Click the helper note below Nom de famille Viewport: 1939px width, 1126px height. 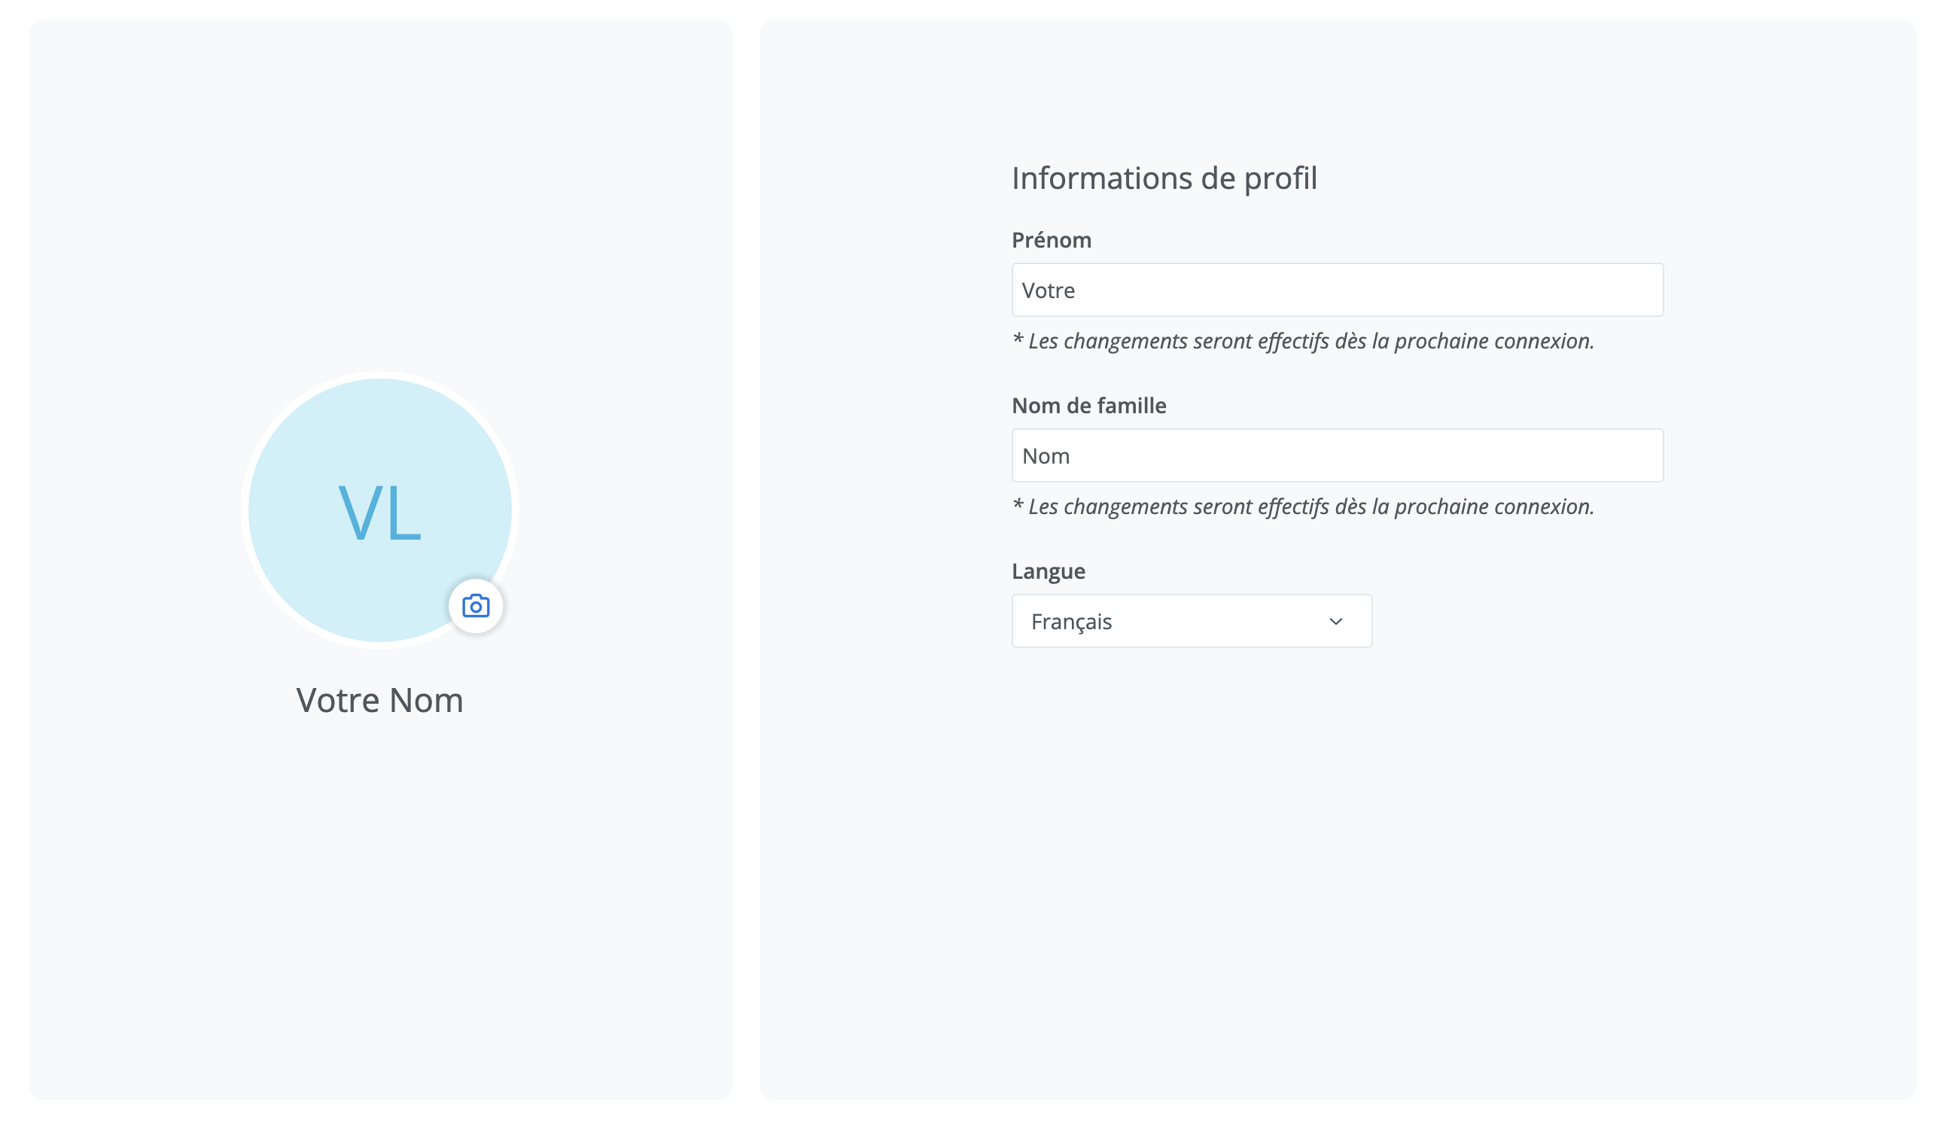click(1310, 507)
